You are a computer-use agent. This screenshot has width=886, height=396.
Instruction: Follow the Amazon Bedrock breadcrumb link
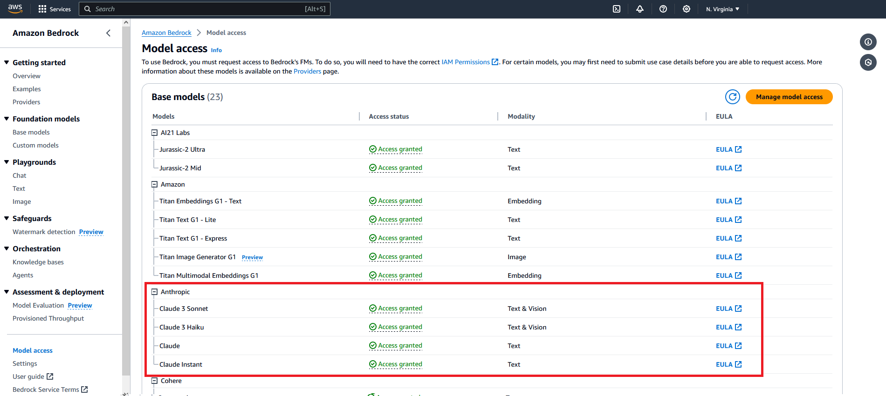click(166, 33)
